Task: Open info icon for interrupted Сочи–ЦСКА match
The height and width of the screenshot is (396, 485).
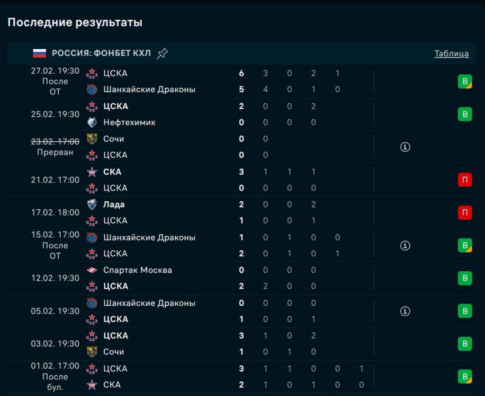Action: [x=405, y=147]
